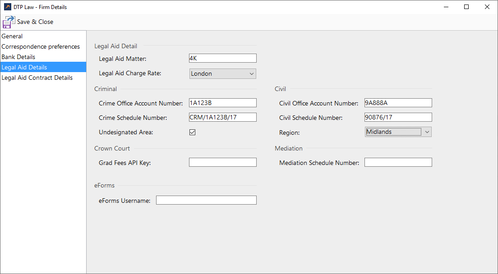This screenshot has height=274, width=498.
Task: Select Legal Aid Contract Details section
Action: pyautogui.click(x=37, y=78)
